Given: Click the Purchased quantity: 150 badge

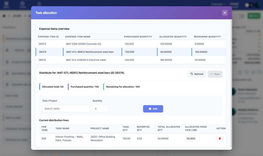Looking at the screenshot, I should 84,87.
